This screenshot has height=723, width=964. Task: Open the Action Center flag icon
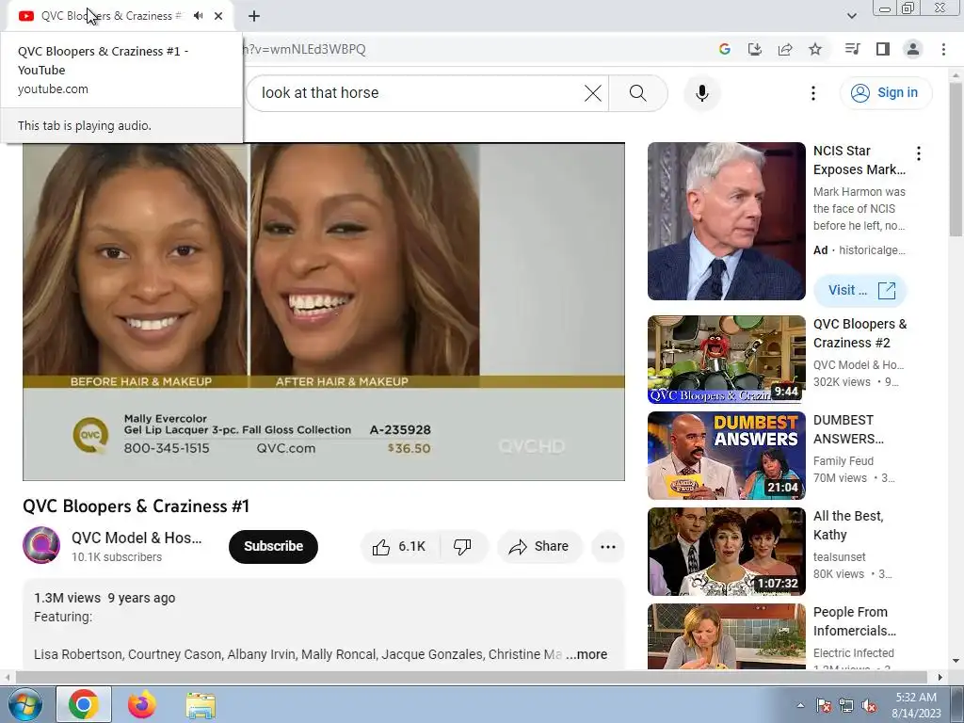824,705
